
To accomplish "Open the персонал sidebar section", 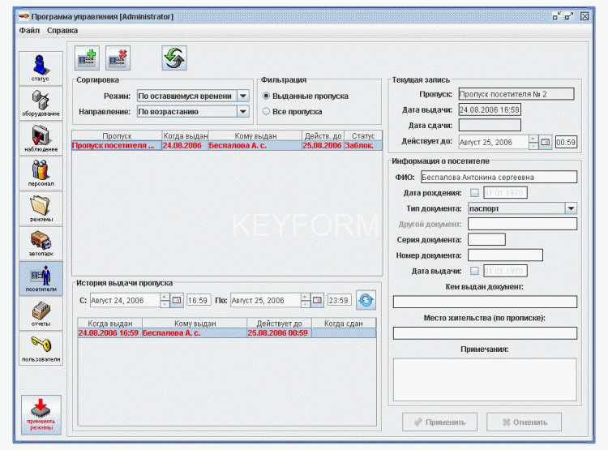I will tap(41, 173).
